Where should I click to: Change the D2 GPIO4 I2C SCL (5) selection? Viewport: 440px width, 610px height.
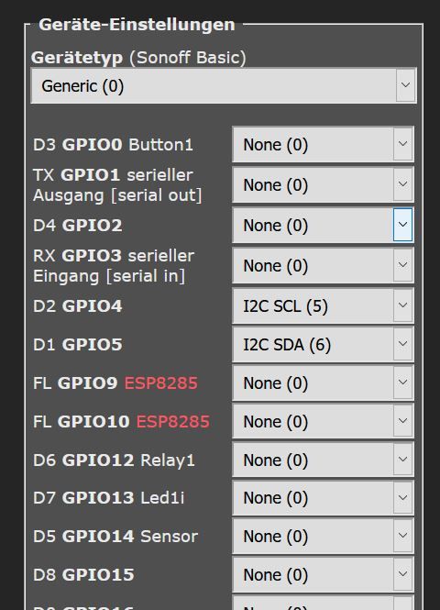(323, 305)
